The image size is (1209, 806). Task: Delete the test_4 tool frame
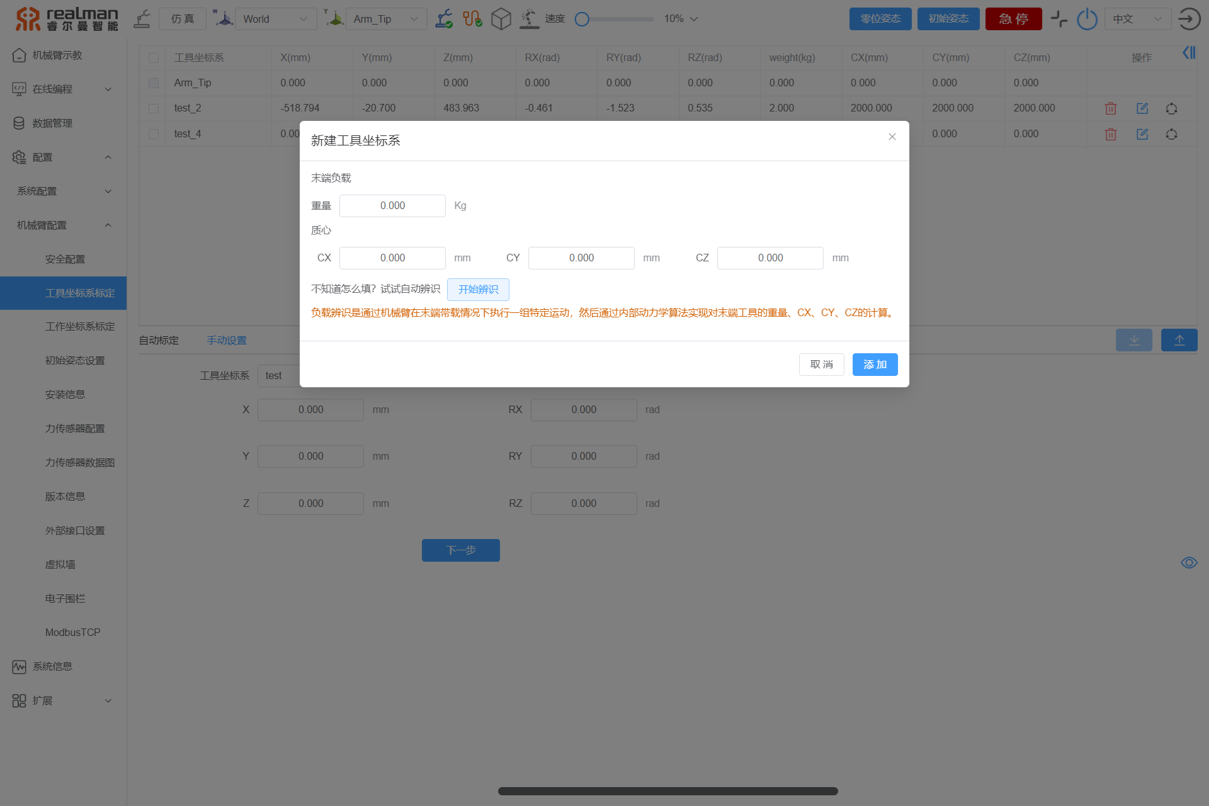pos(1111,134)
